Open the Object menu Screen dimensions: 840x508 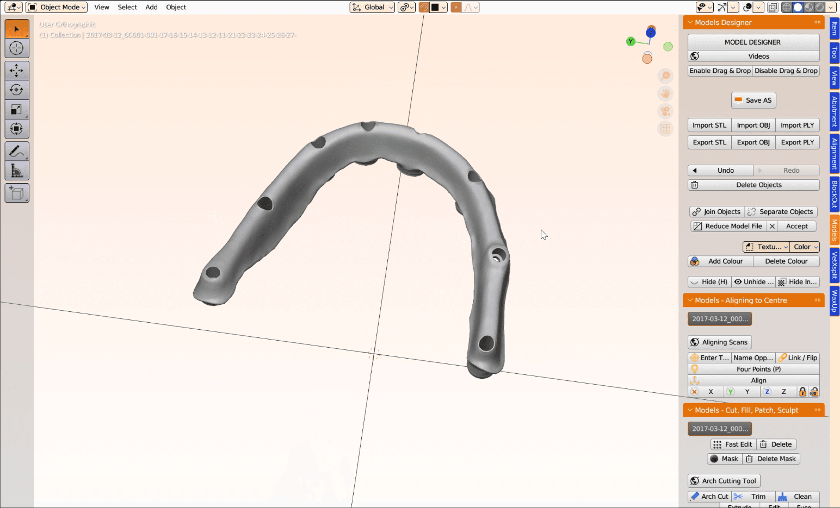click(176, 7)
